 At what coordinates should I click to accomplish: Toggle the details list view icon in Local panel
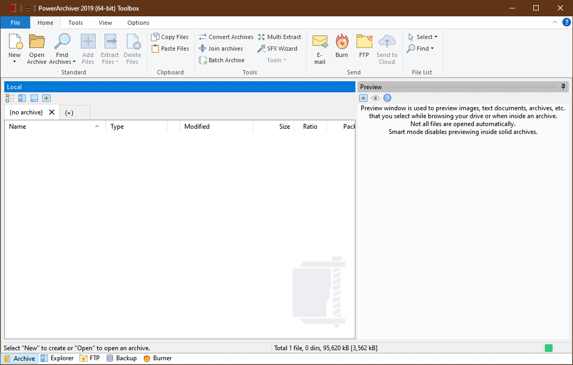click(x=10, y=98)
